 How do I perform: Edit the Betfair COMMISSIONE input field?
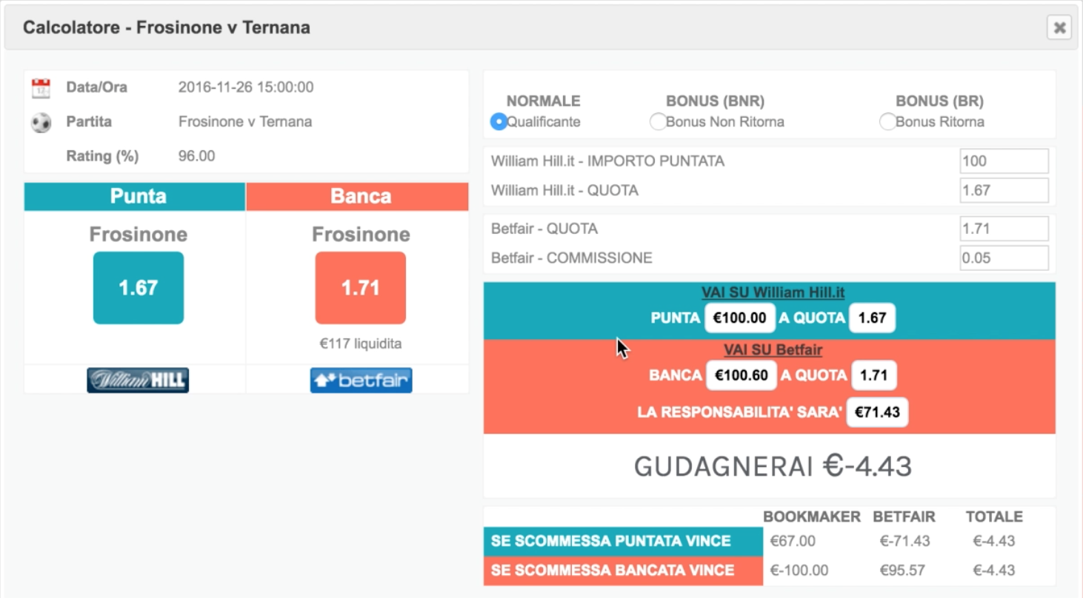(1004, 258)
